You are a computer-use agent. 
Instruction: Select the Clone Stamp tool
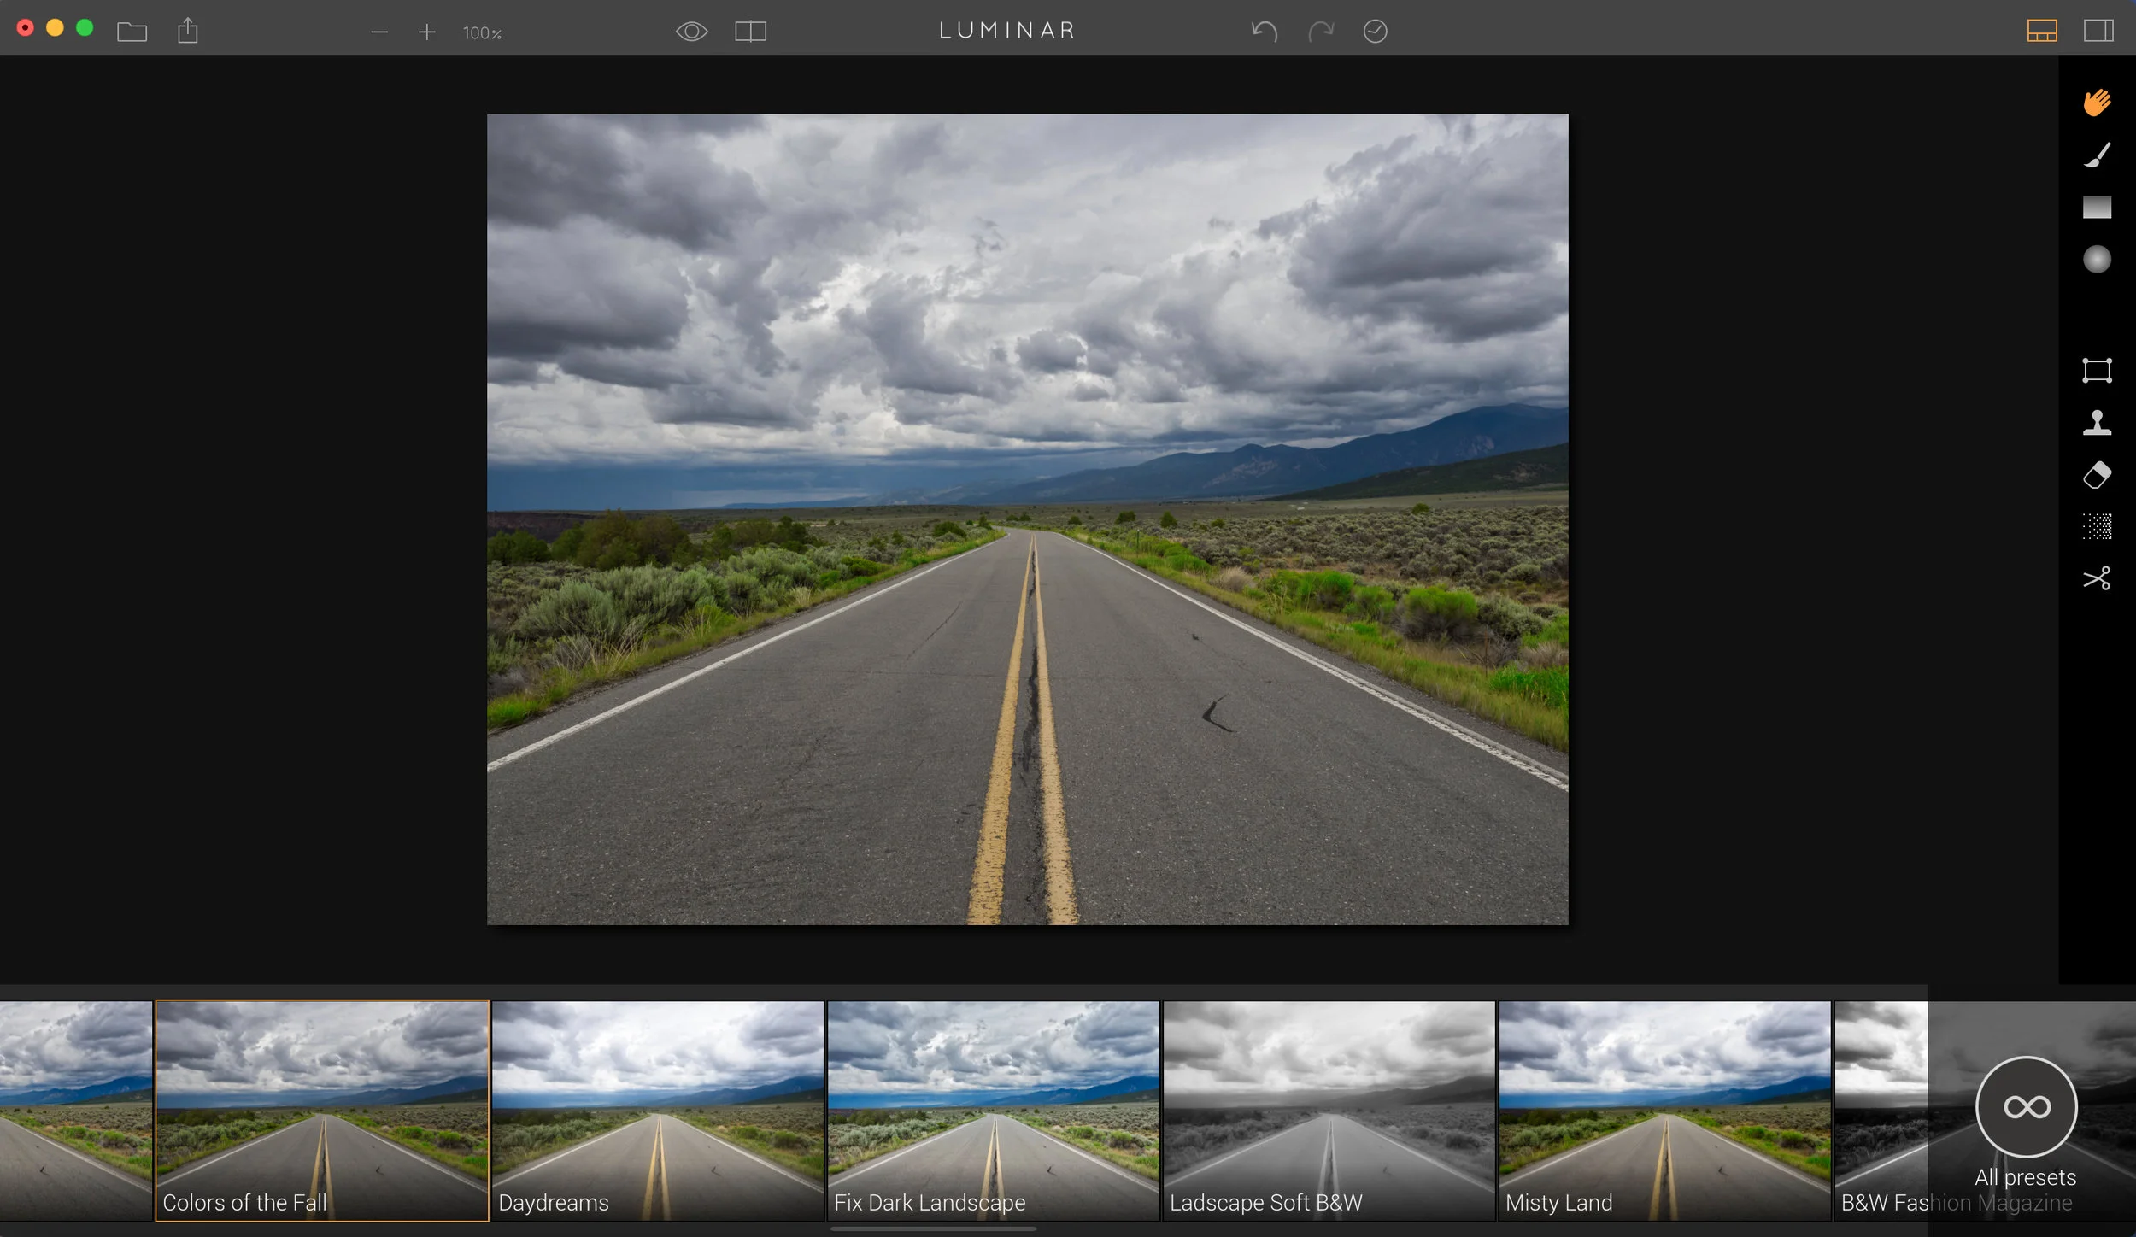(x=2097, y=423)
